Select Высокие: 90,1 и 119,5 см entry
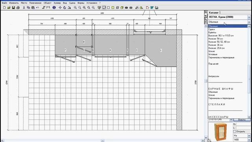The height and width of the screenshot is (142, 252). (x=221, y=35)
